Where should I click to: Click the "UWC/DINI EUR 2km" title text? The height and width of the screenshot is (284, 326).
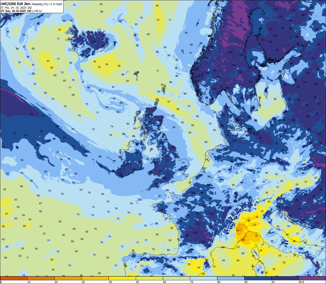tap(16, 4)
